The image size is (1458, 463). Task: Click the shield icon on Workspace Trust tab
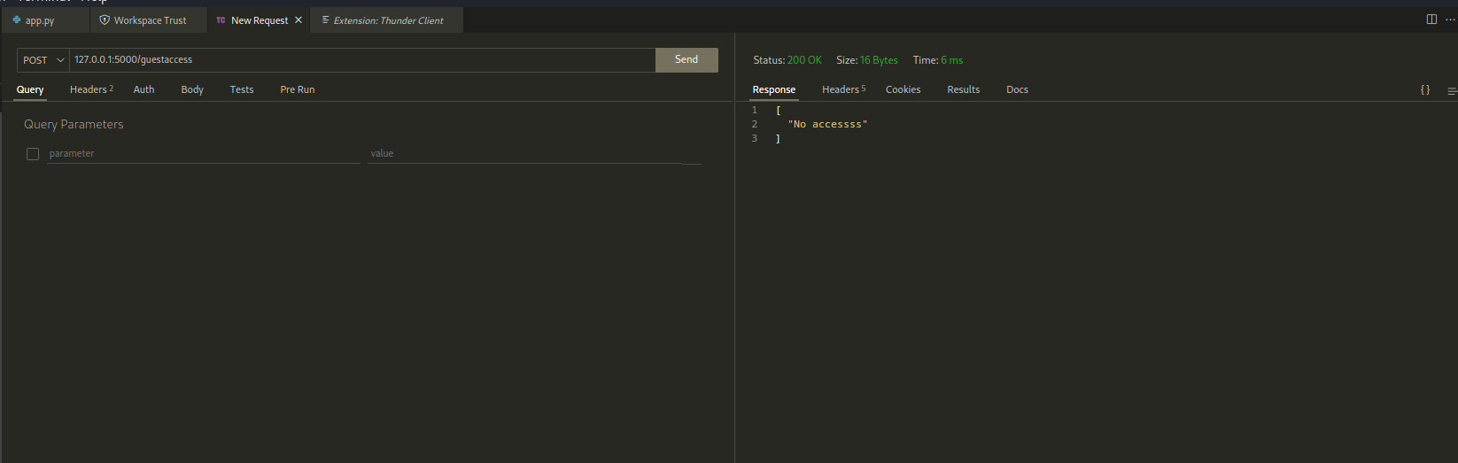105,19
